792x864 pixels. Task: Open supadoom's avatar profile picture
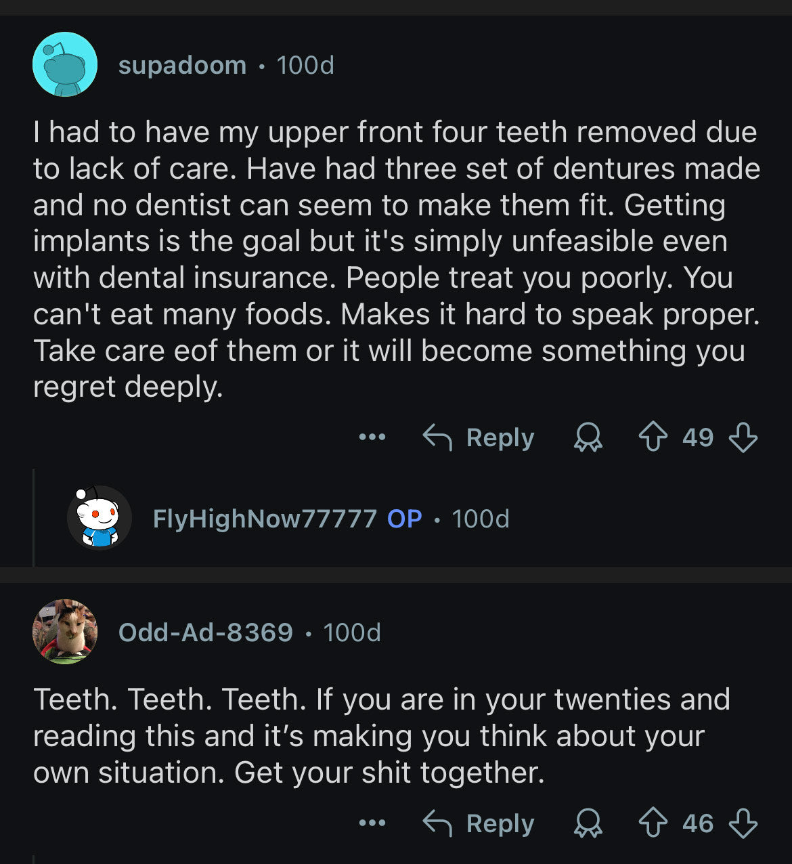pos(65,65)
